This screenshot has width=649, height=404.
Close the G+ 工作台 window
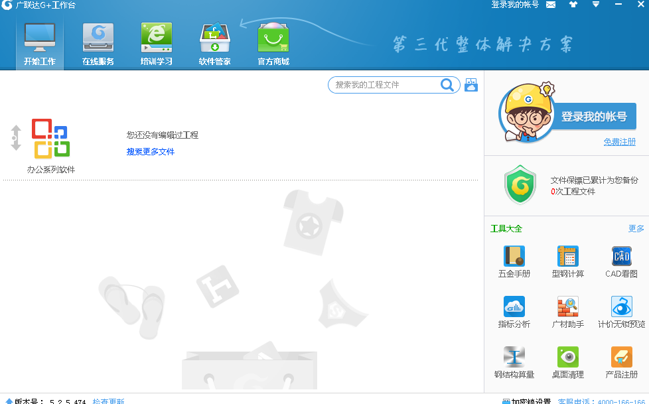pos(641,5)
